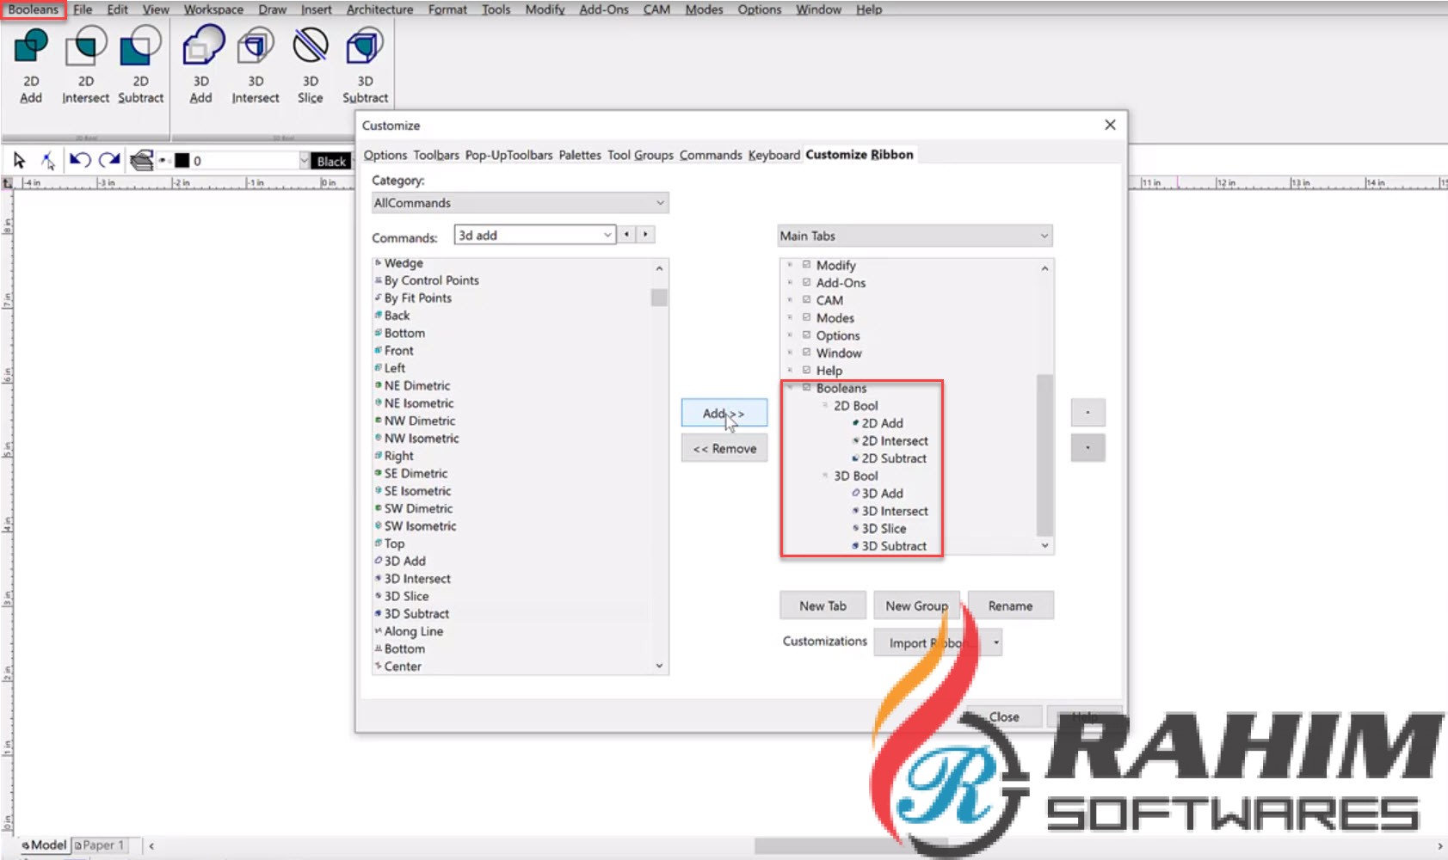Viewport: 1448px width, 860px height.
Task: Pick the 3D Slice ribbon tool
Action: [311, 67]
